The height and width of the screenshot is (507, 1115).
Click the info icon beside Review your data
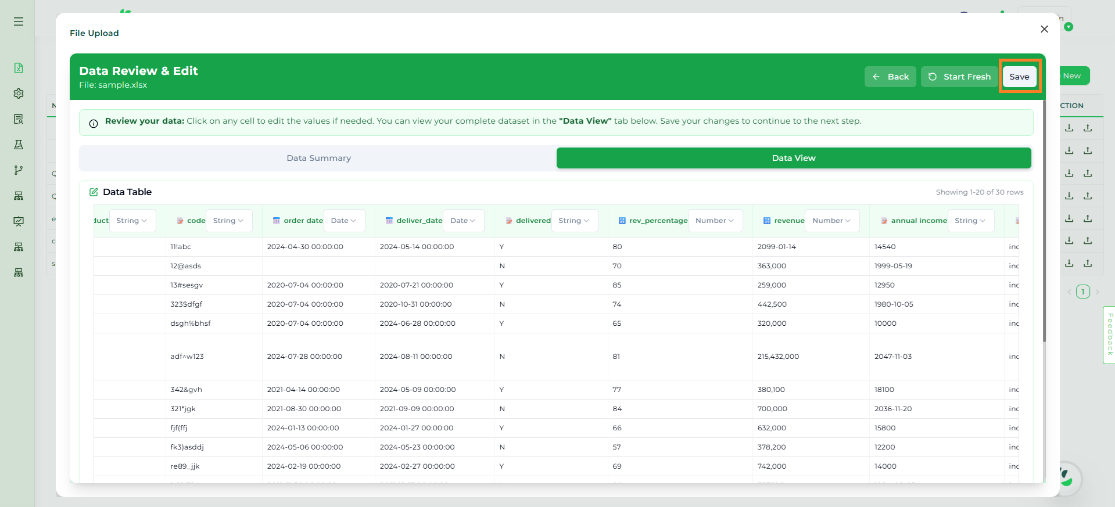point(94,124)
